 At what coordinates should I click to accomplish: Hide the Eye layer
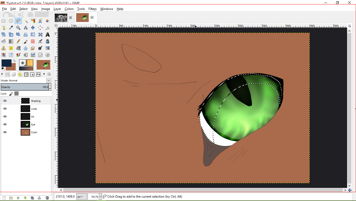click(x=5, y=124)
